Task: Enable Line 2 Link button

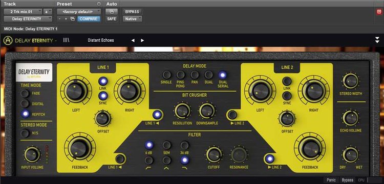Action: point(287,81)
